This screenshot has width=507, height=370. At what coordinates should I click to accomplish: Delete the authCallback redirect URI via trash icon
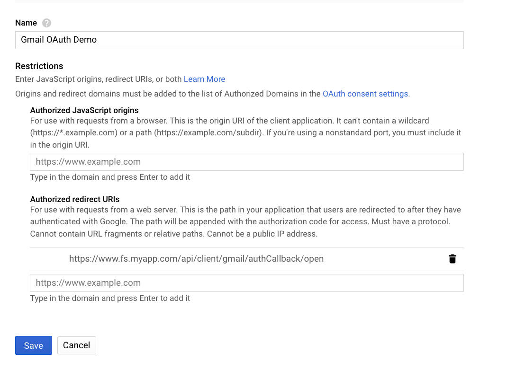tap(453, 259)
